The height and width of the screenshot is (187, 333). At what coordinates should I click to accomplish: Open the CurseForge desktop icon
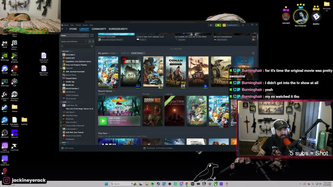15,147
